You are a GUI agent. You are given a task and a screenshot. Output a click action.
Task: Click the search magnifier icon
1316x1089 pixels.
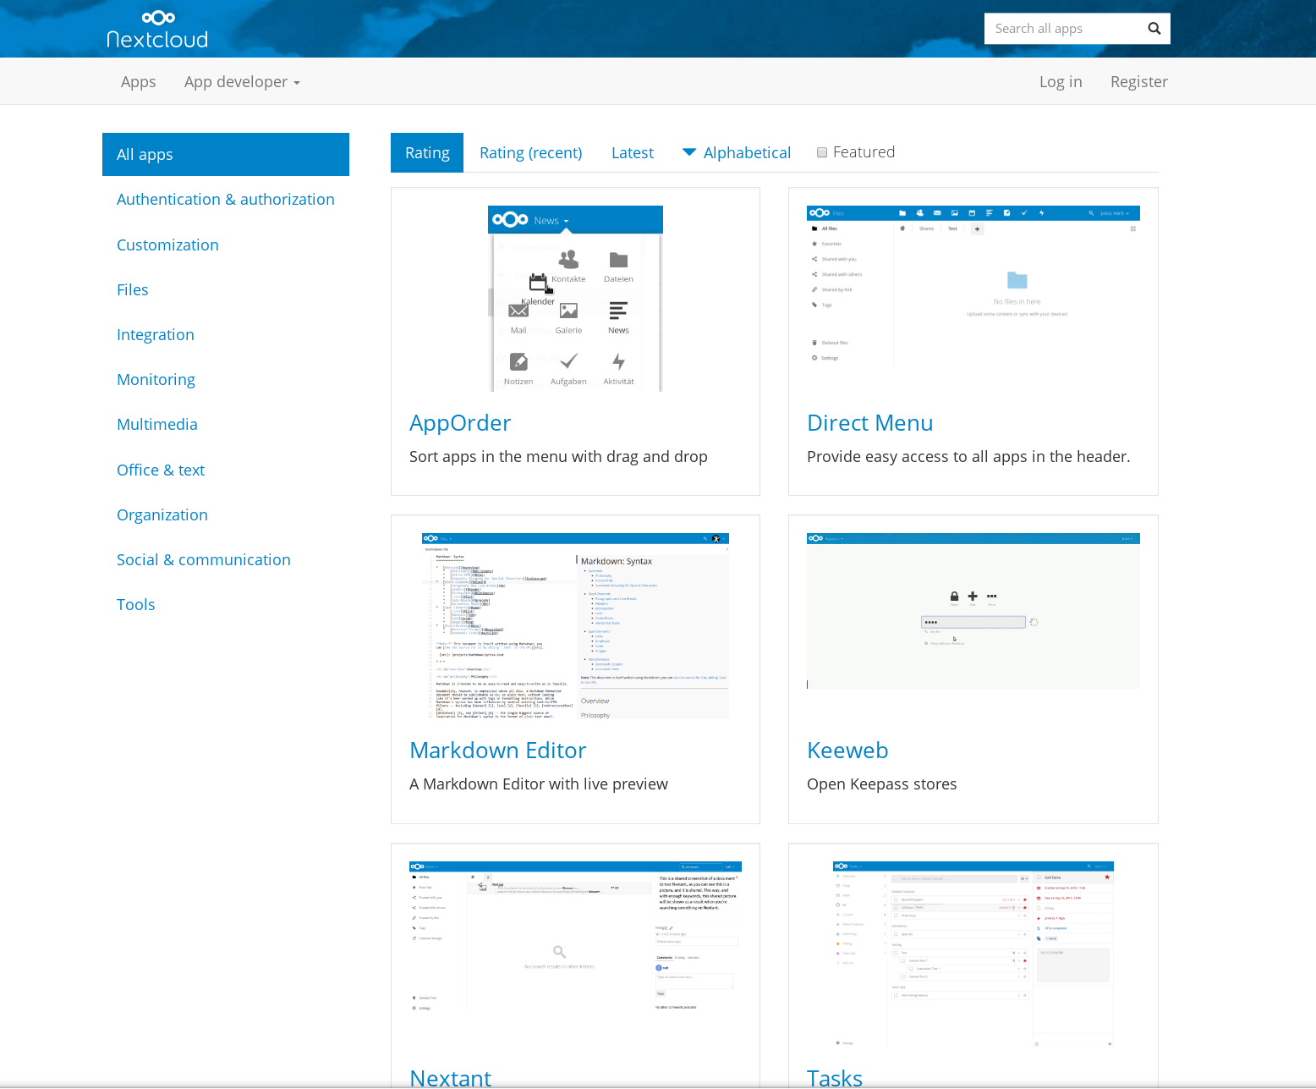pyautogui.click(x=1154, y=29)
